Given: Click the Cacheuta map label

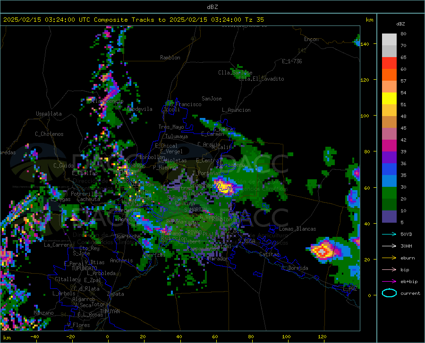Looking at the screenshot, I should [x=88, y=199].
